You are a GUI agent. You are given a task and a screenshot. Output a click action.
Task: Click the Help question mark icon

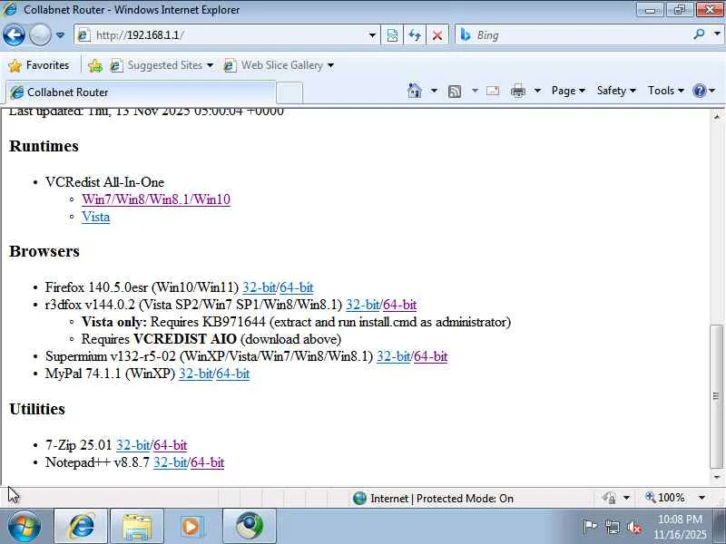coord(699,91)
